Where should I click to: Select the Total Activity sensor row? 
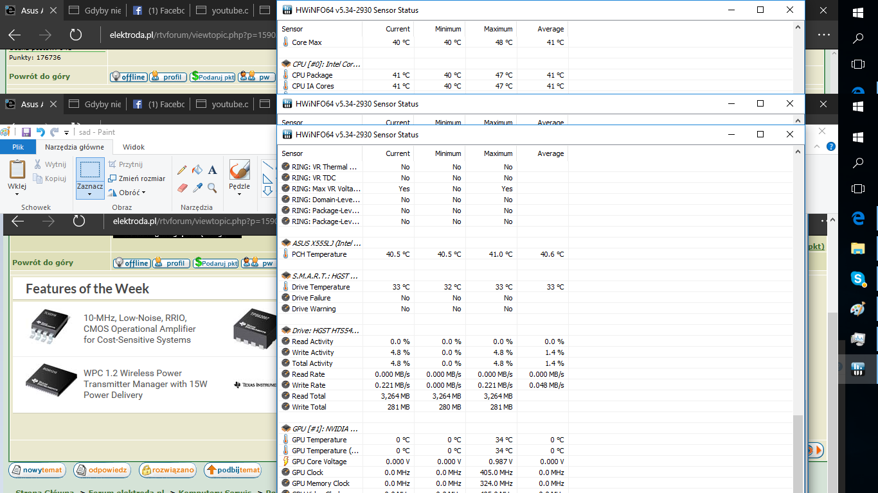(424, 363)
